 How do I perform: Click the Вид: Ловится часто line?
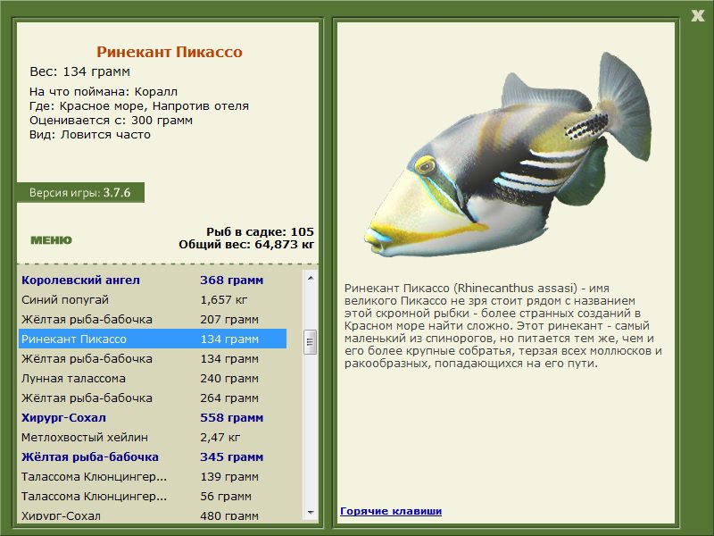click(90, 135)
